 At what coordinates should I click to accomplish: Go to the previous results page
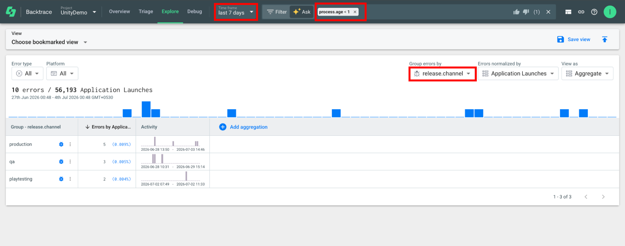click(x=586, y=197)
